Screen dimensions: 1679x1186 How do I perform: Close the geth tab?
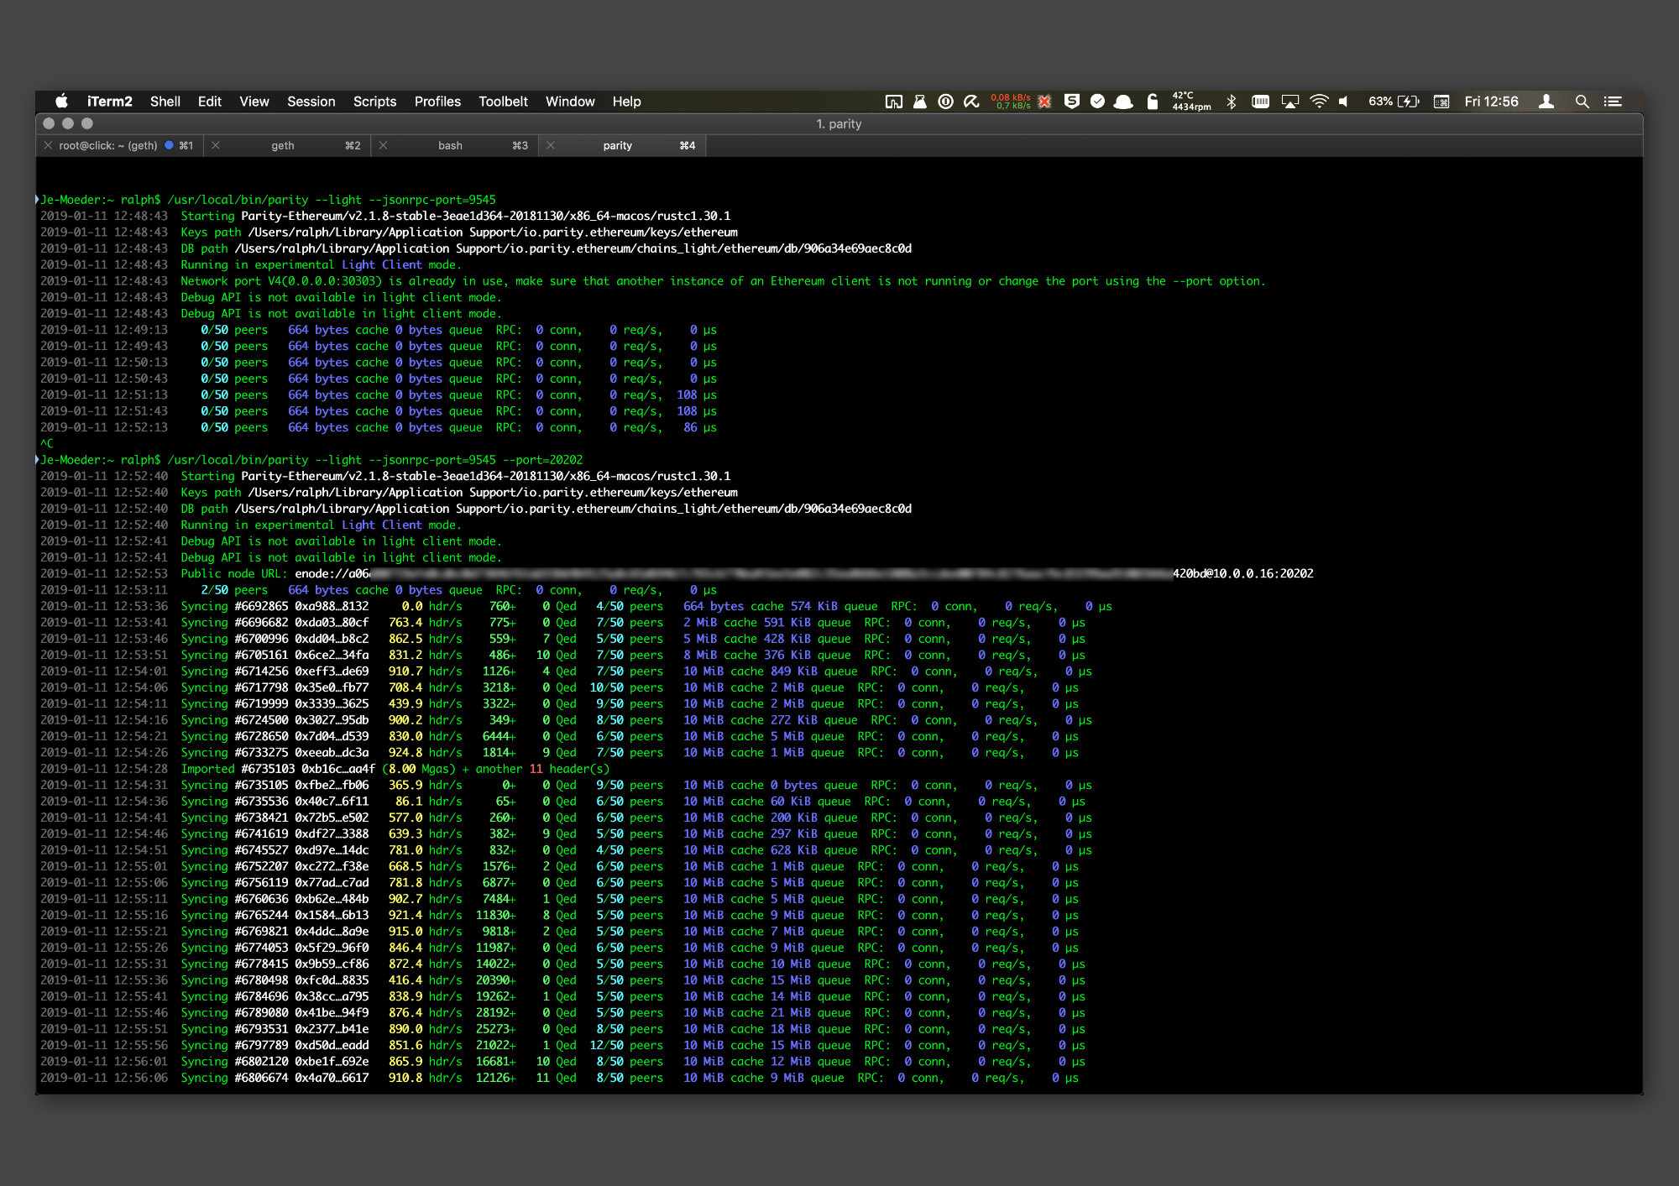coord(216,146)
